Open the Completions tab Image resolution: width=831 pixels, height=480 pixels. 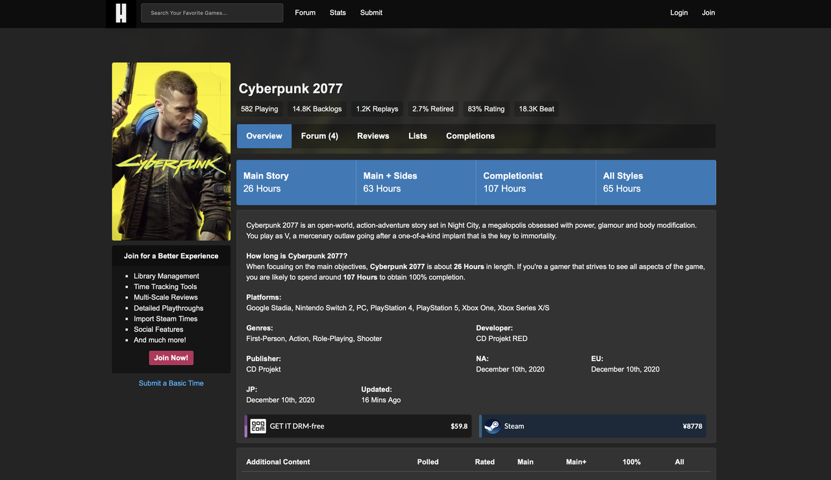coord(470,136)
